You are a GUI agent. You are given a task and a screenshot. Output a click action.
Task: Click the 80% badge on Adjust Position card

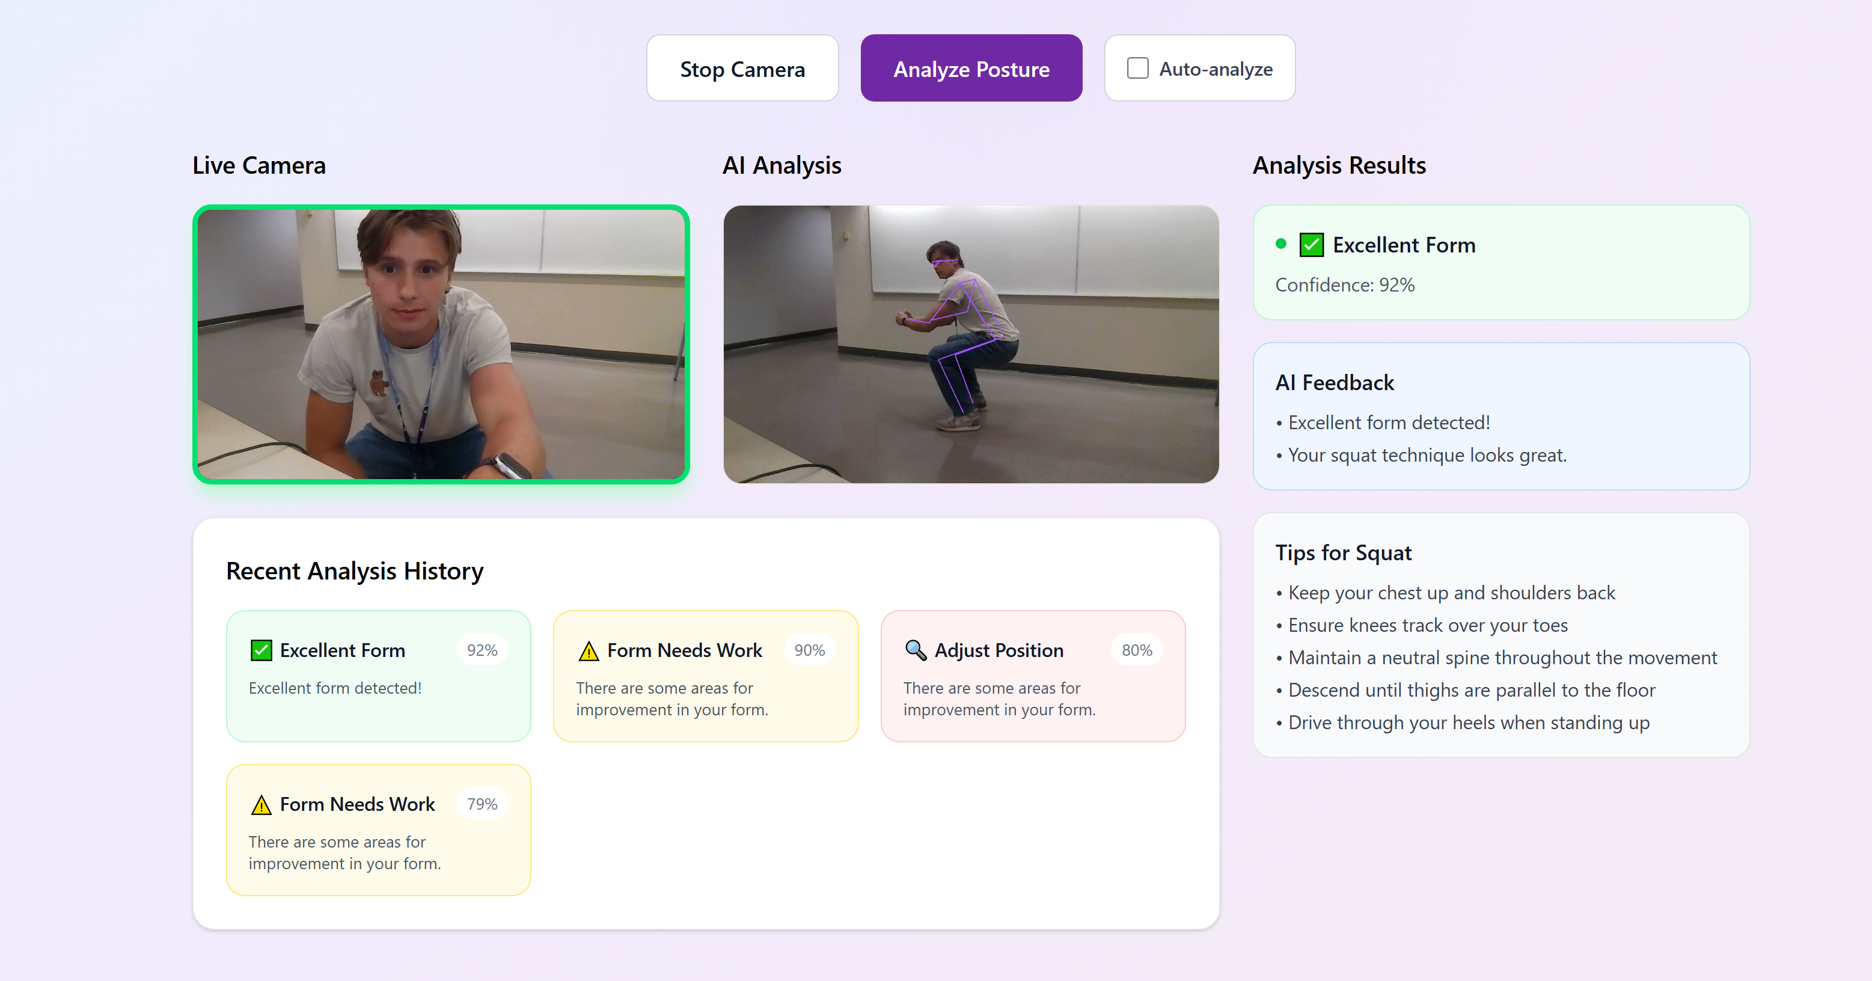[x=1137, y=650]
